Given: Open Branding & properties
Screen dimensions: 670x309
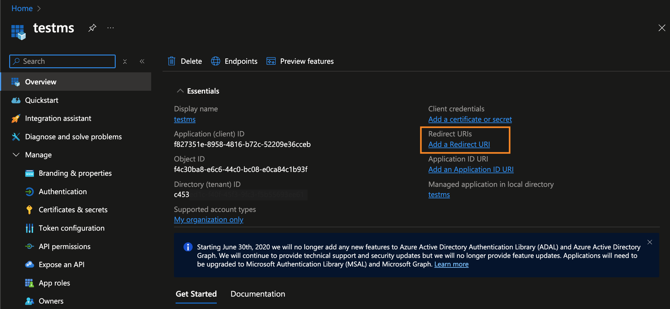Looking at the screenshot, I should (x=76, y=173).
